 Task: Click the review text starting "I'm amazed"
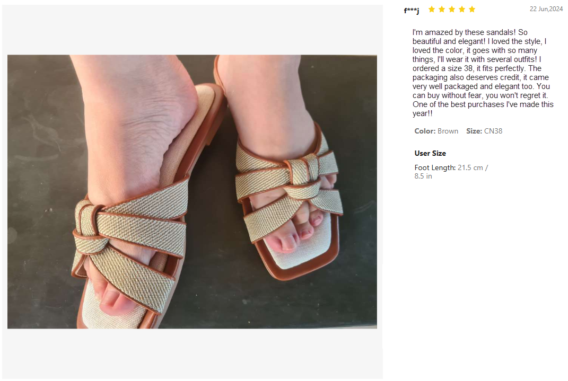483,73
